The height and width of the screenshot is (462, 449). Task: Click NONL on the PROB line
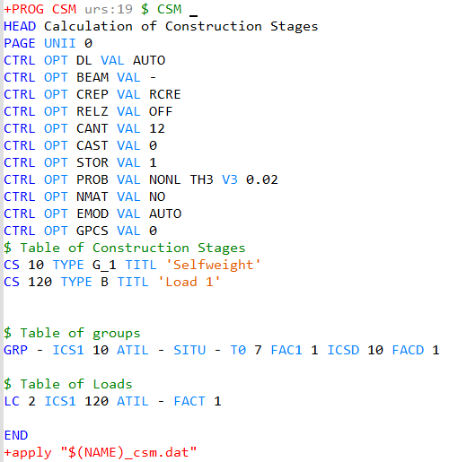tap(165, 179)
